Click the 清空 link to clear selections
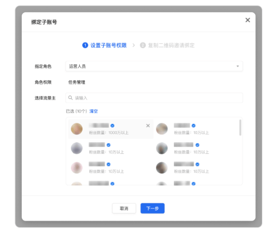Viewport: 278px width, 240px height. click(94, 111)
